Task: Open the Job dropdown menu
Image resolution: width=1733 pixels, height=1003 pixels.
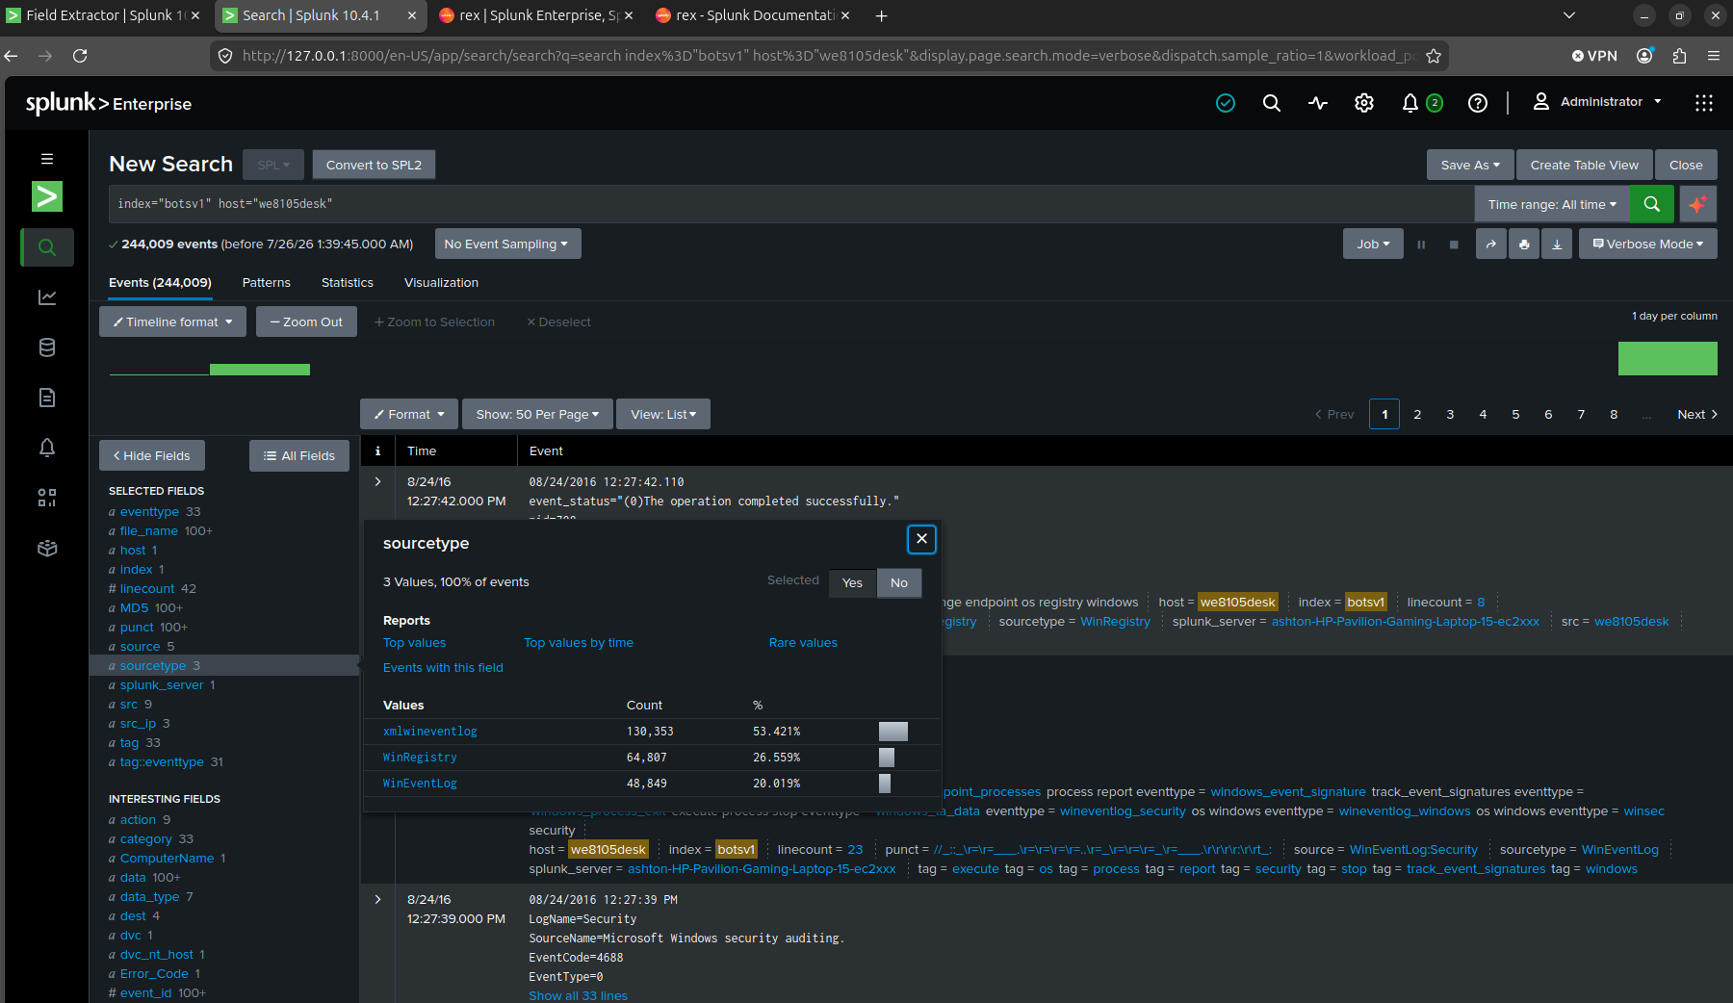Action: [x=1373, y=244]
